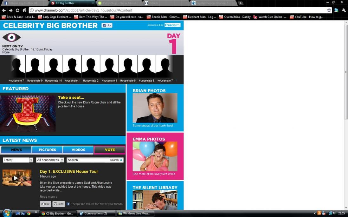Bookmark this page with the star icon
348x217 pixels.
(329, 10)
